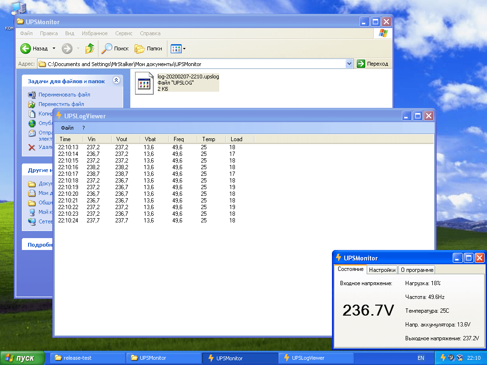Click the Load column header
Screen dimensions: 487x365
[x=240, y=139]
